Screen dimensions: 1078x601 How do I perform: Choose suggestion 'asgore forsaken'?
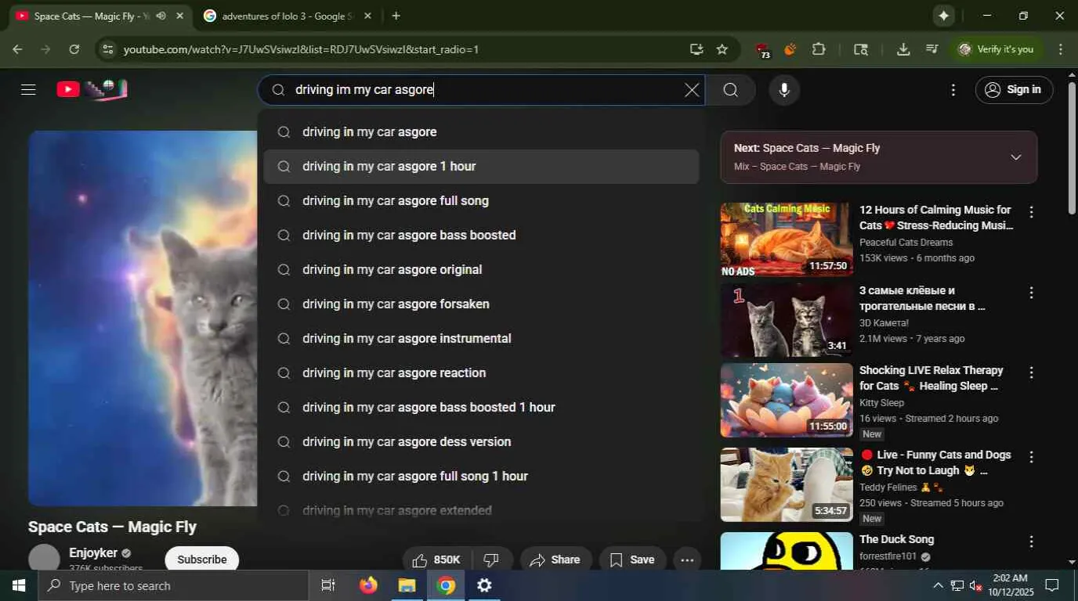click(481, 304)
